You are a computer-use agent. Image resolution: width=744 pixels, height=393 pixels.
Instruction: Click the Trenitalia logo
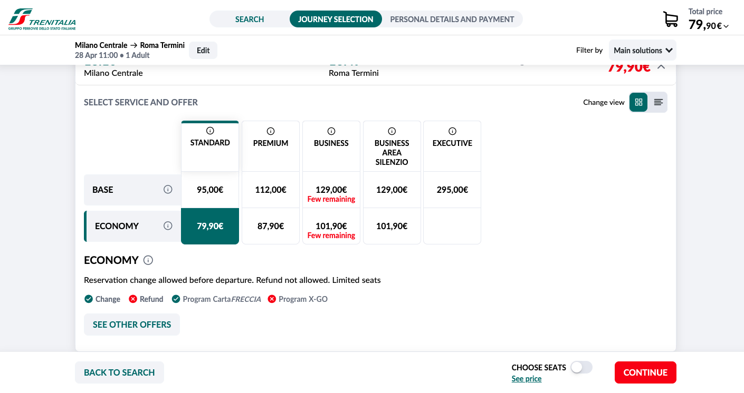42,19
